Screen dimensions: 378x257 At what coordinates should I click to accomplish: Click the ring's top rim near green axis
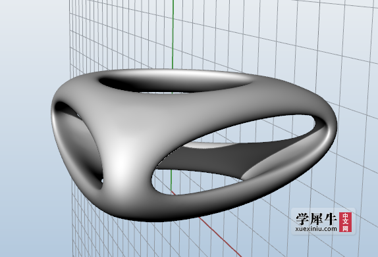(x=173, y=70)
